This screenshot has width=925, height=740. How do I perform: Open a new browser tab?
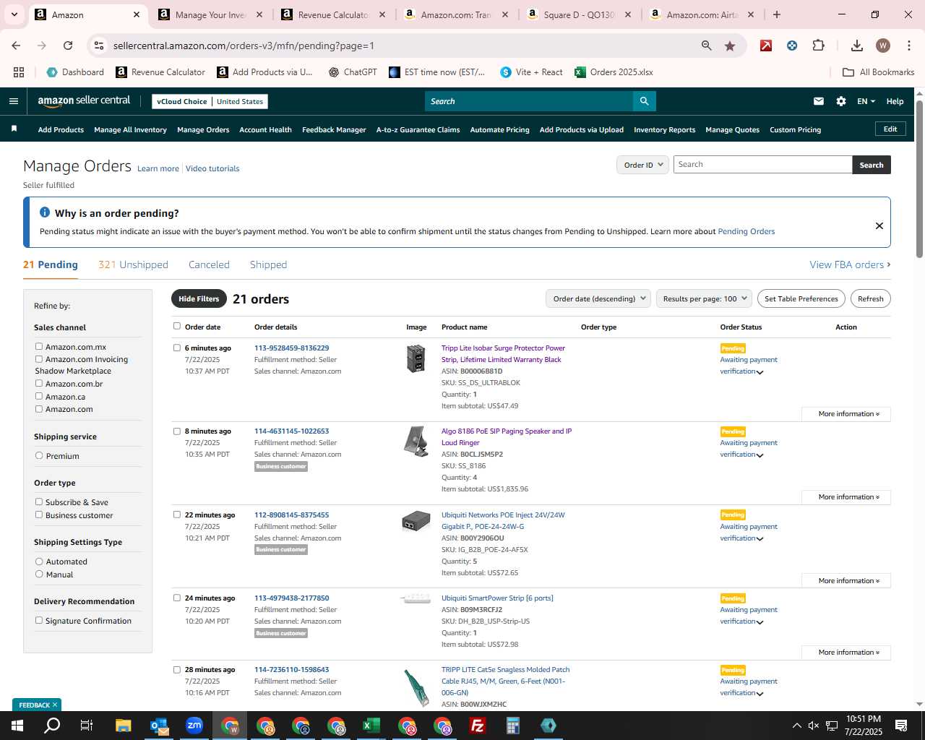click(x=777, y=14)
